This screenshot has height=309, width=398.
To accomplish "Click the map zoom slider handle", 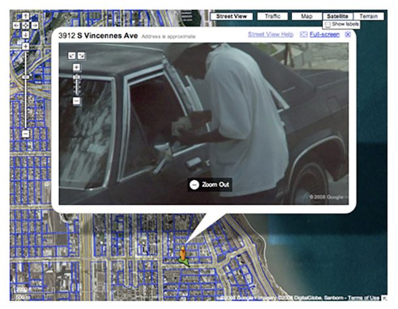I will click(25, 77).
